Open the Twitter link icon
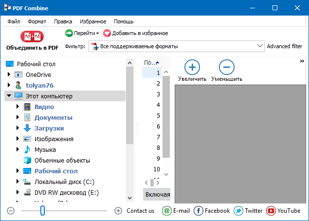 pyautogui.click(x=238, y=211)
